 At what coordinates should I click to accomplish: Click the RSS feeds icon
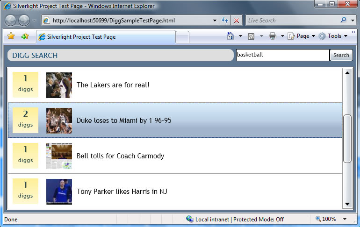pyautogui.click(x=251, y=36)
